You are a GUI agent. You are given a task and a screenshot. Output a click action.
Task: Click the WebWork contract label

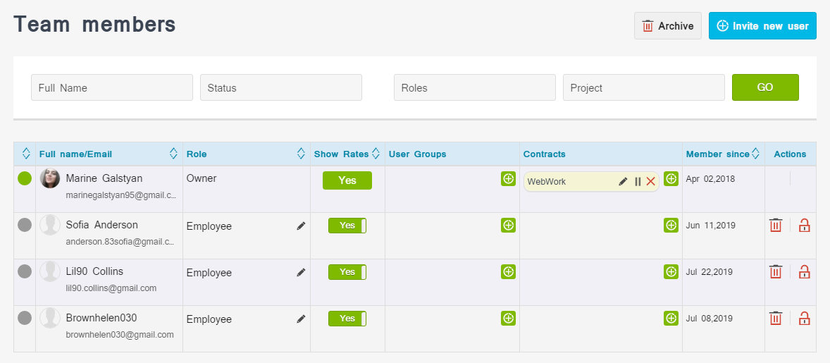point(546,182)
